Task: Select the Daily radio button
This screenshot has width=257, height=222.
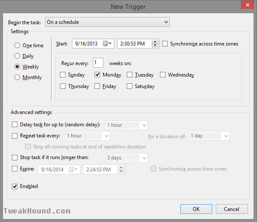Action: (17, 56)
